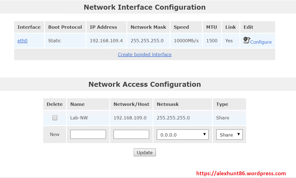Select the Lab-NW name cell
The image size is (296, 178).
[x=79, y=118]
